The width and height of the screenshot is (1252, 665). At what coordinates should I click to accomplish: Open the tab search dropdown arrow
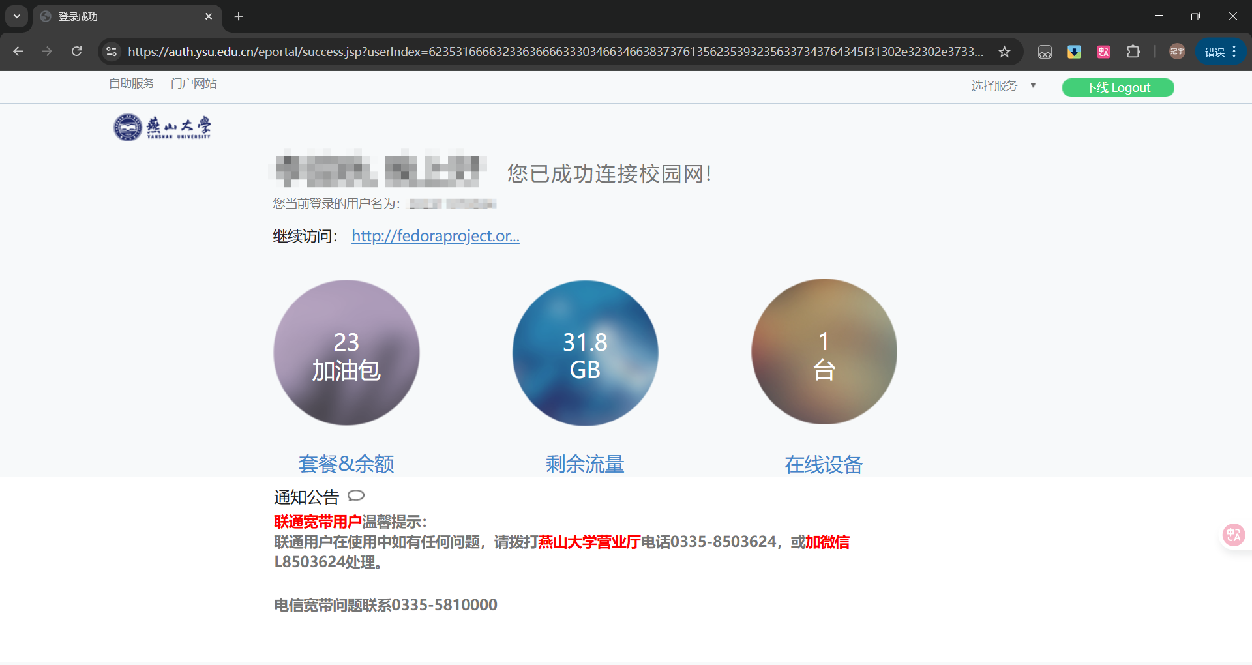pos(17,16)
